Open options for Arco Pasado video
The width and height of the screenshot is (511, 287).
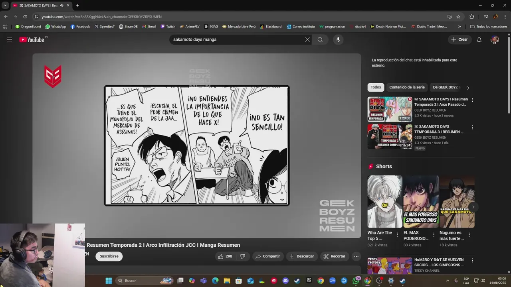pos(472,100)
